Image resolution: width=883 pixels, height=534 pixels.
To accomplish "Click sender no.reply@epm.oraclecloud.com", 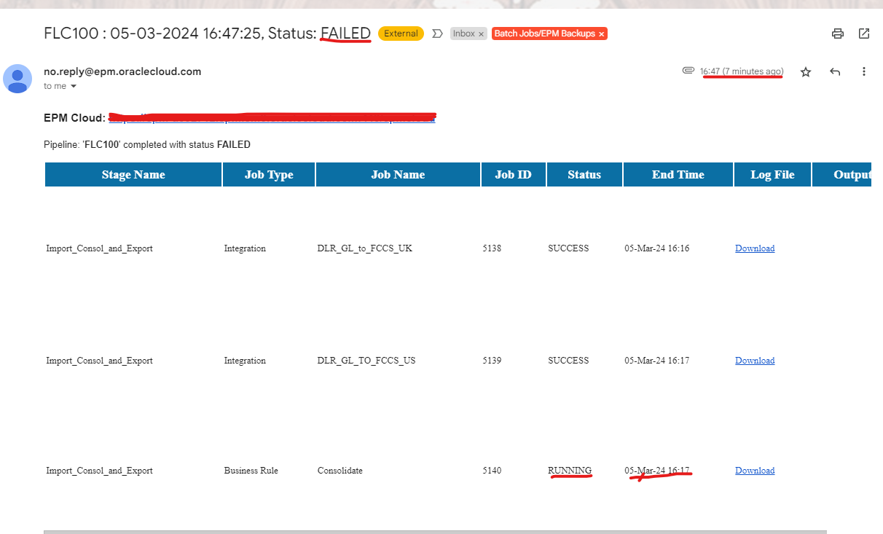I will (x=122, y=71).
